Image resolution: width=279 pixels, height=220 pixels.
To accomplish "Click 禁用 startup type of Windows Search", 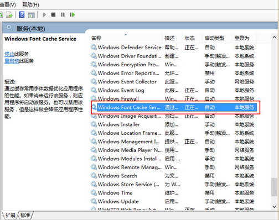I will point(210,176).
